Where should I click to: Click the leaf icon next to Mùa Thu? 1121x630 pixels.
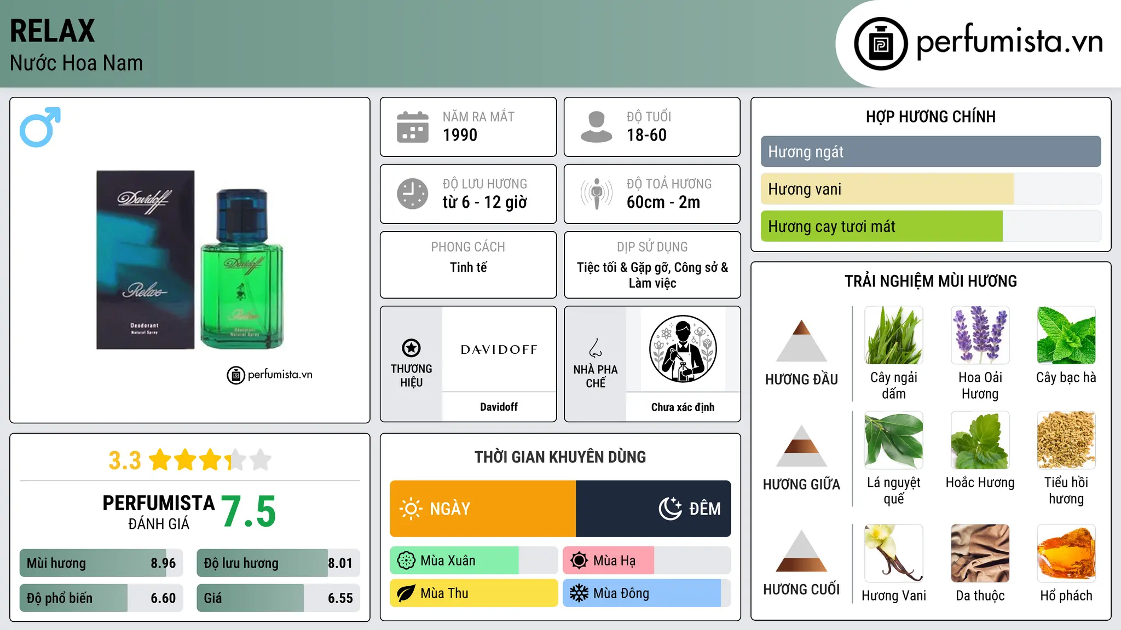pyautogui.click(x=406, y=593)
